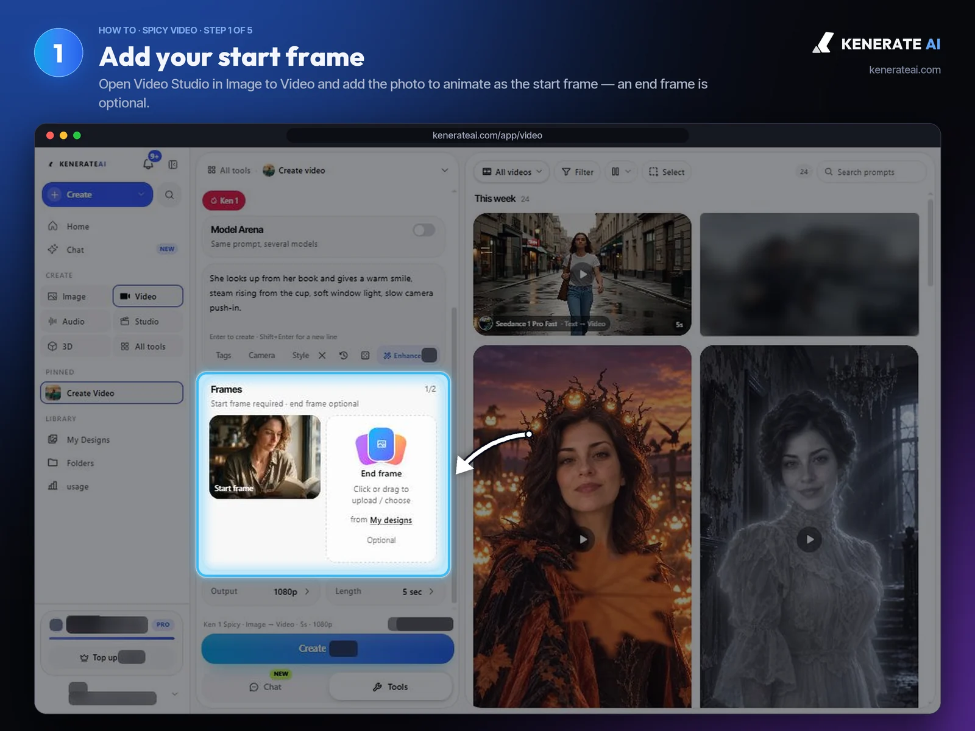
Task: Open the prompt history clock icon
Action: [344, 355]
